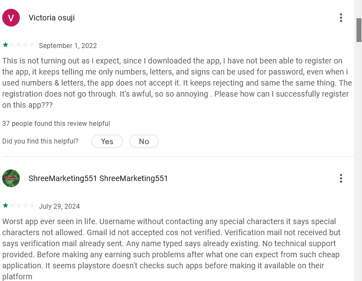Click the reviewer name Victoria osuji

click(x=52, y=18)
